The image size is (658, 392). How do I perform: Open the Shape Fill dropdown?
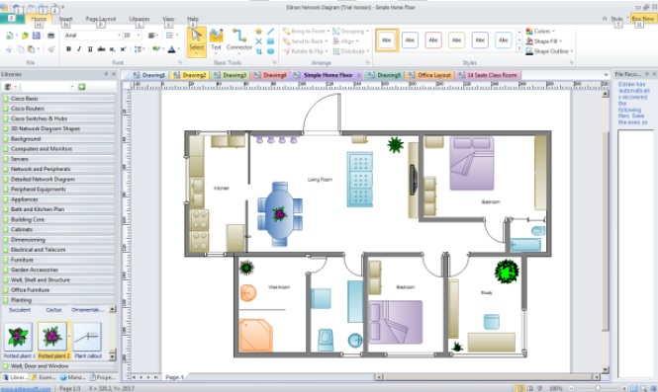(x=544, y=41)
